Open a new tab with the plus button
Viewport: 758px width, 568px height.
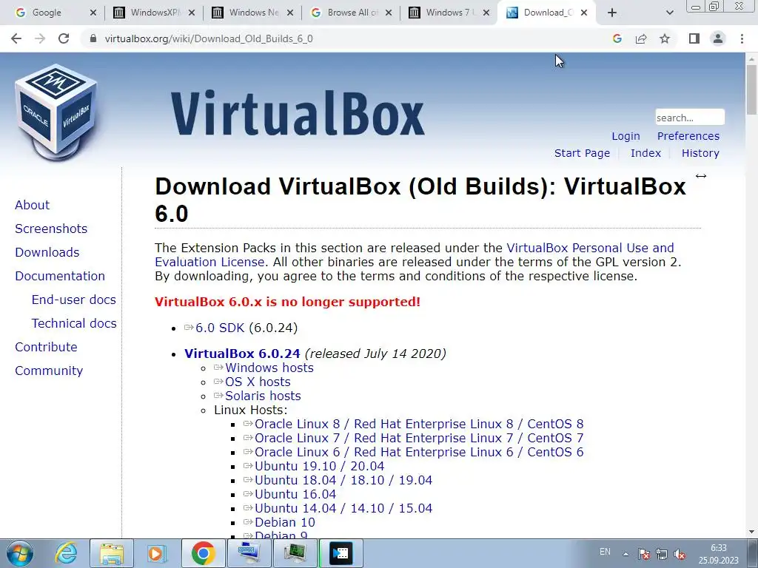tap(612, 13)
